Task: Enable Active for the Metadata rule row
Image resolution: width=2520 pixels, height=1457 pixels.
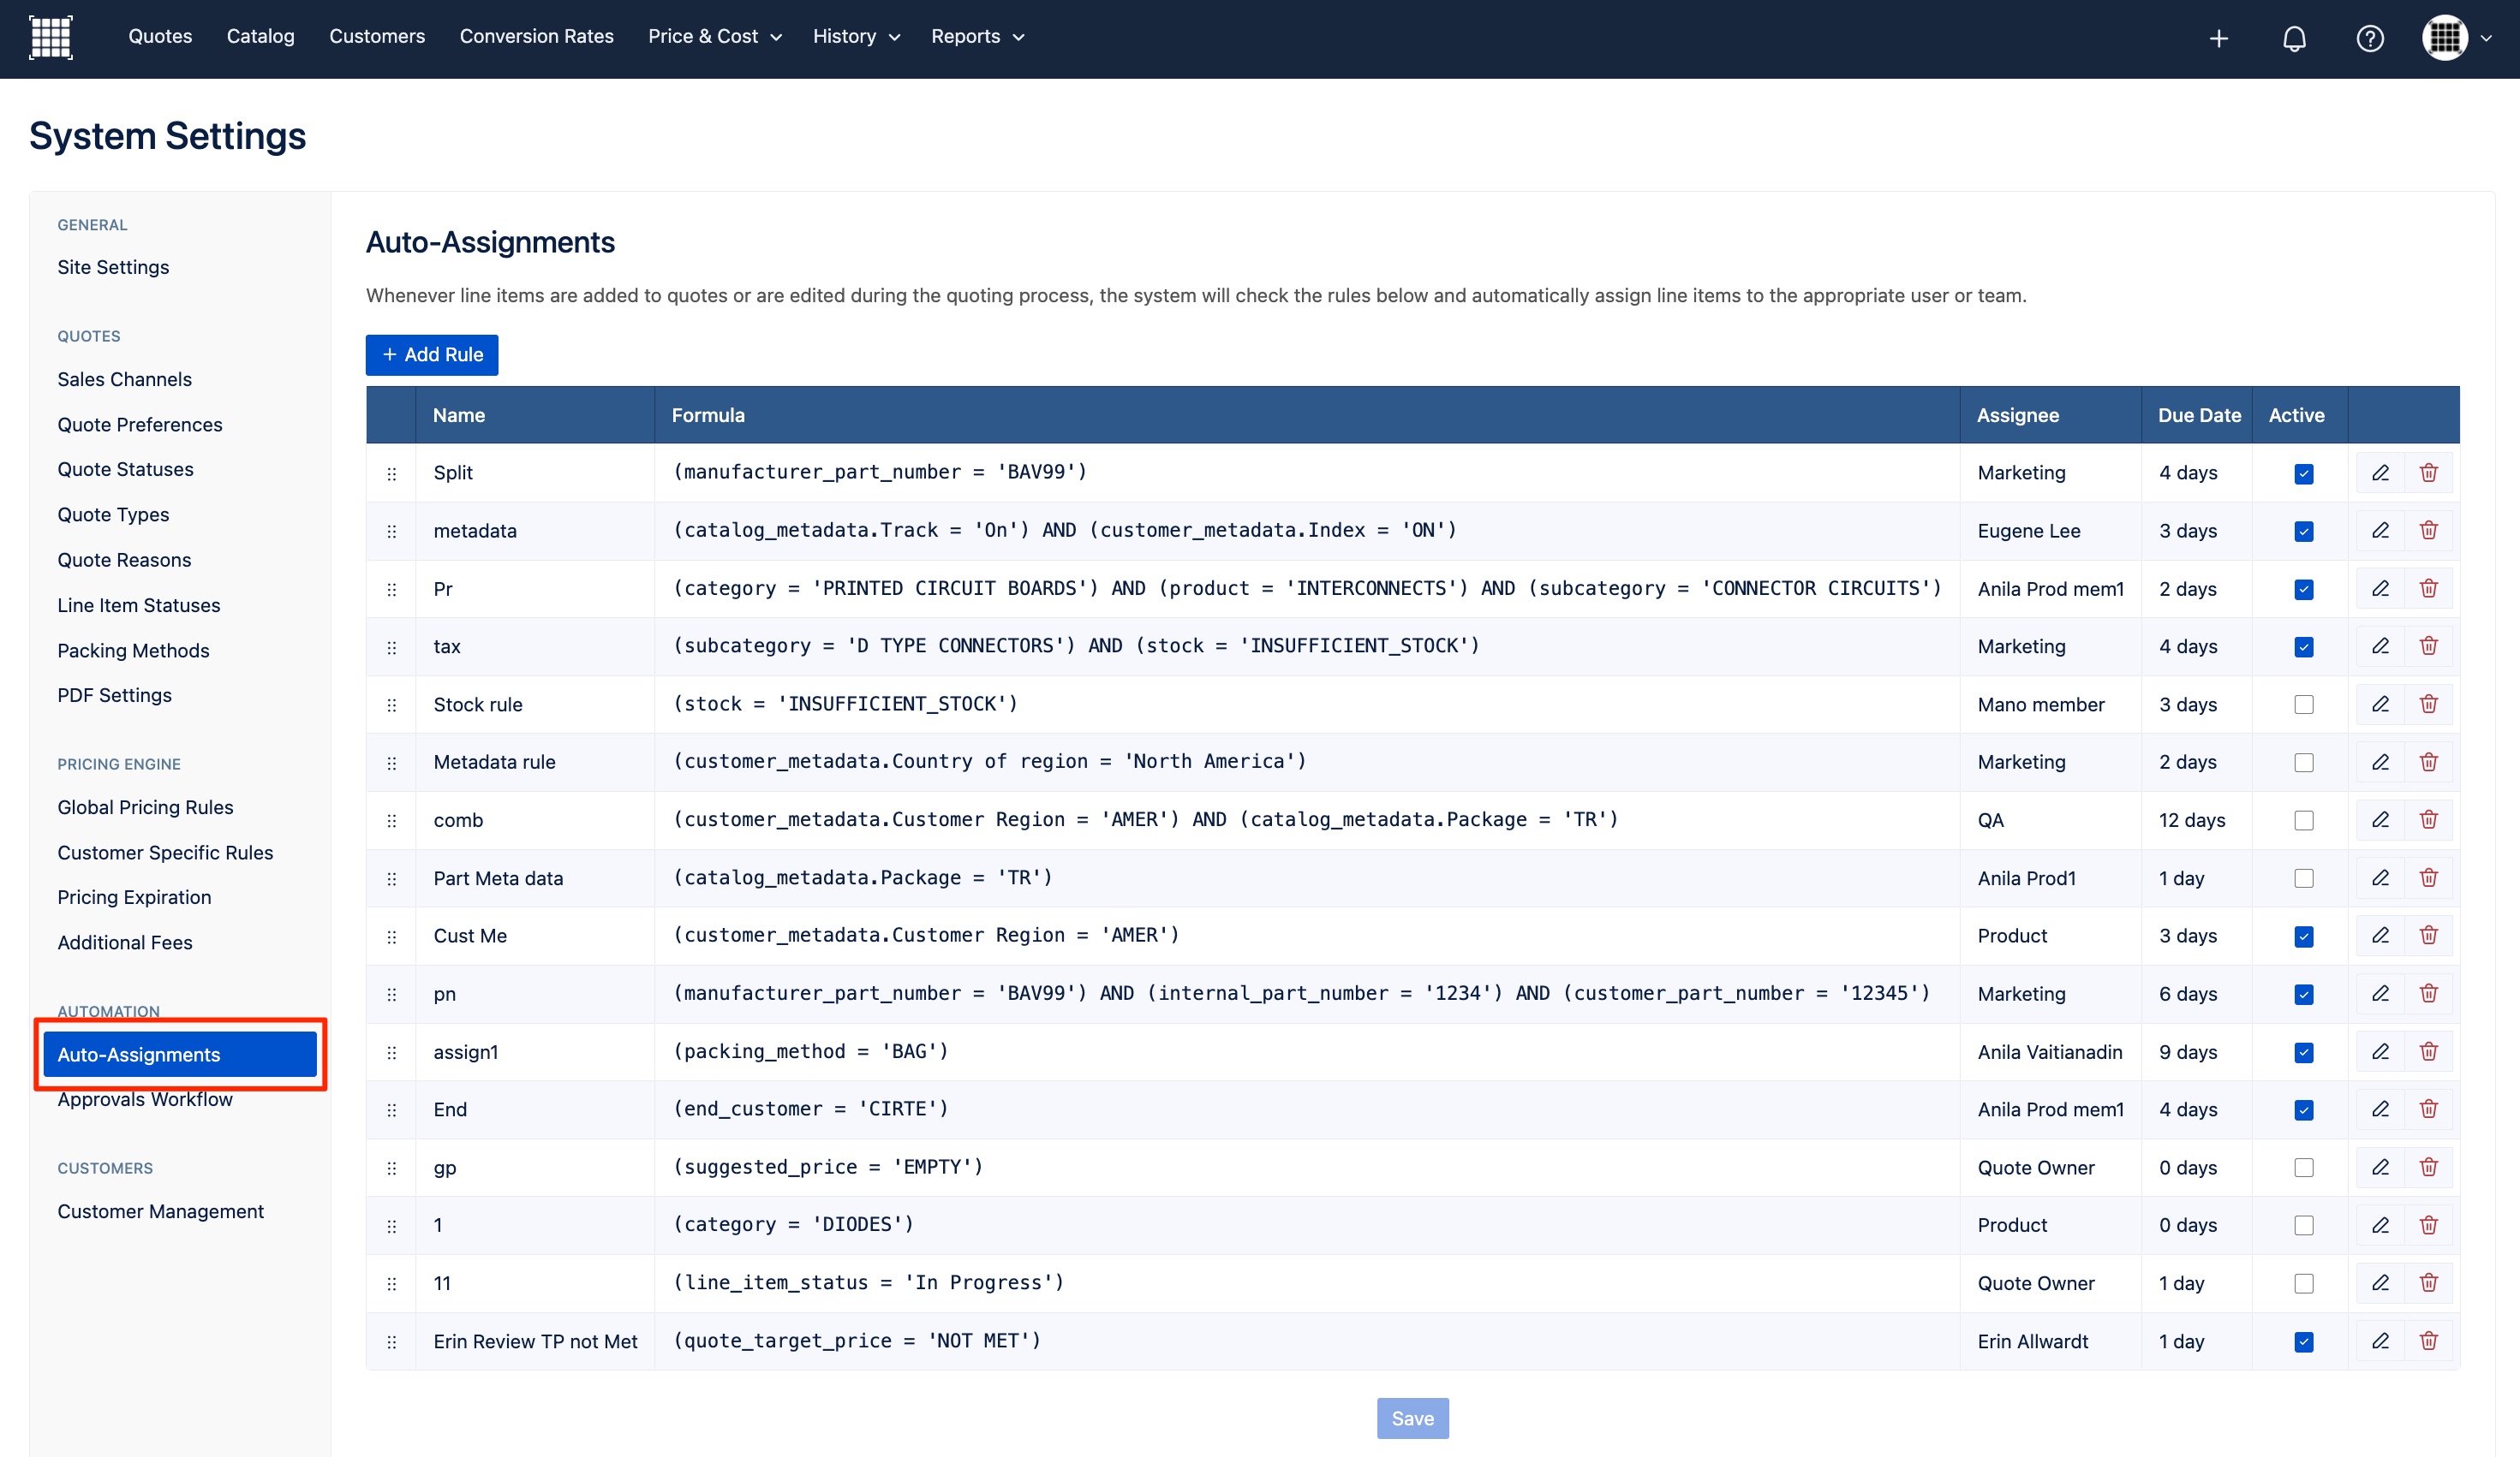Action: pyautogui.click(x=2303, y=763)
